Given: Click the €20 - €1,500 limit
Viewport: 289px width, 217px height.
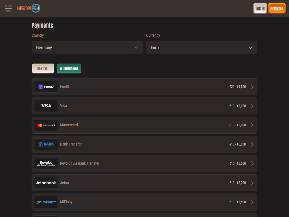Looking at the screenshot, I should pyautogui.click(x=237, y=87).
